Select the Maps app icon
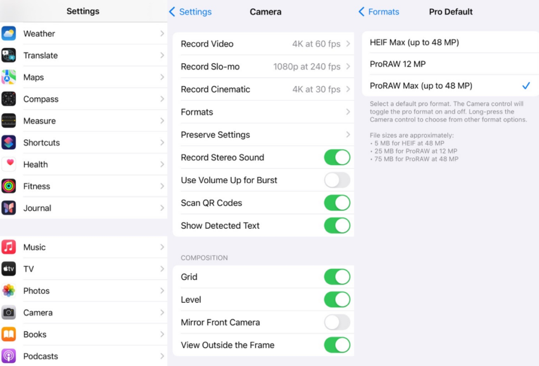This screenshot has width=539, height=366. pos(9,77)
